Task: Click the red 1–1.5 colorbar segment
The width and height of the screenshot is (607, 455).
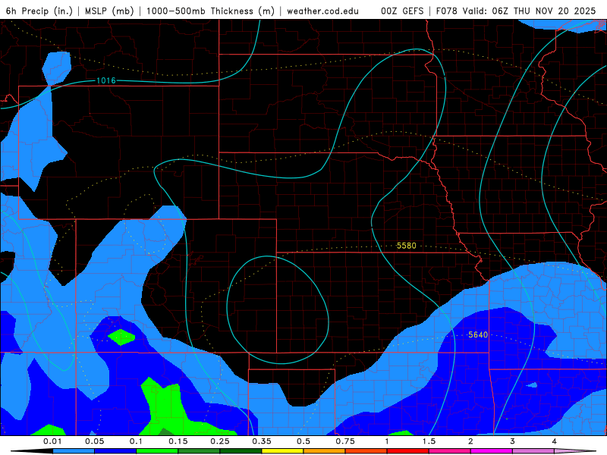Action: click(x=408, y=451)
